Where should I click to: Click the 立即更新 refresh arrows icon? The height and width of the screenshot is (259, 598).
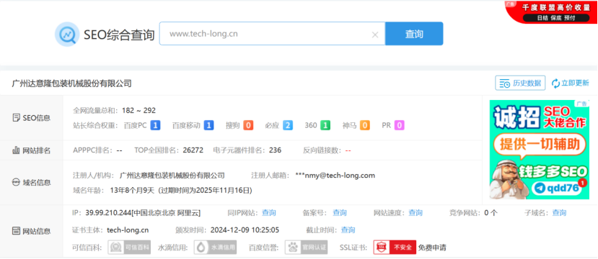coord(555,83)
